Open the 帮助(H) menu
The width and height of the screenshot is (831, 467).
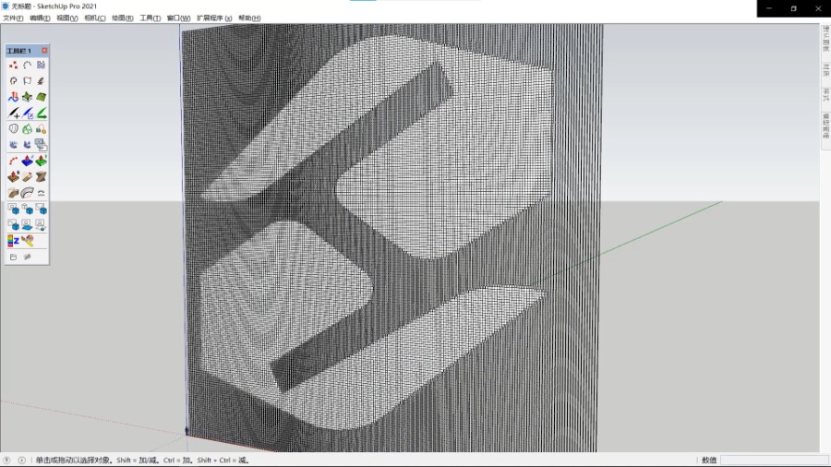249,18
